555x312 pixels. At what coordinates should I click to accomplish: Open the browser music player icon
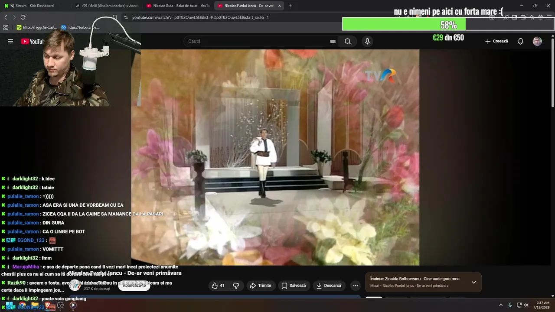click(506, 17)
